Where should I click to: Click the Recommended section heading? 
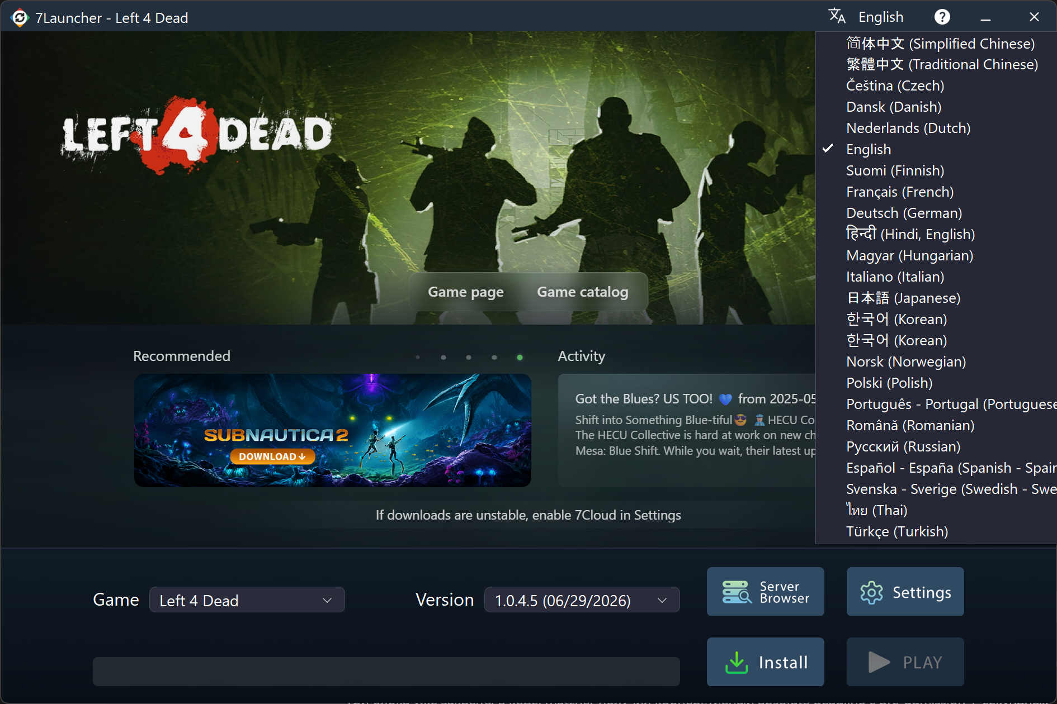(x=182, y=356)
